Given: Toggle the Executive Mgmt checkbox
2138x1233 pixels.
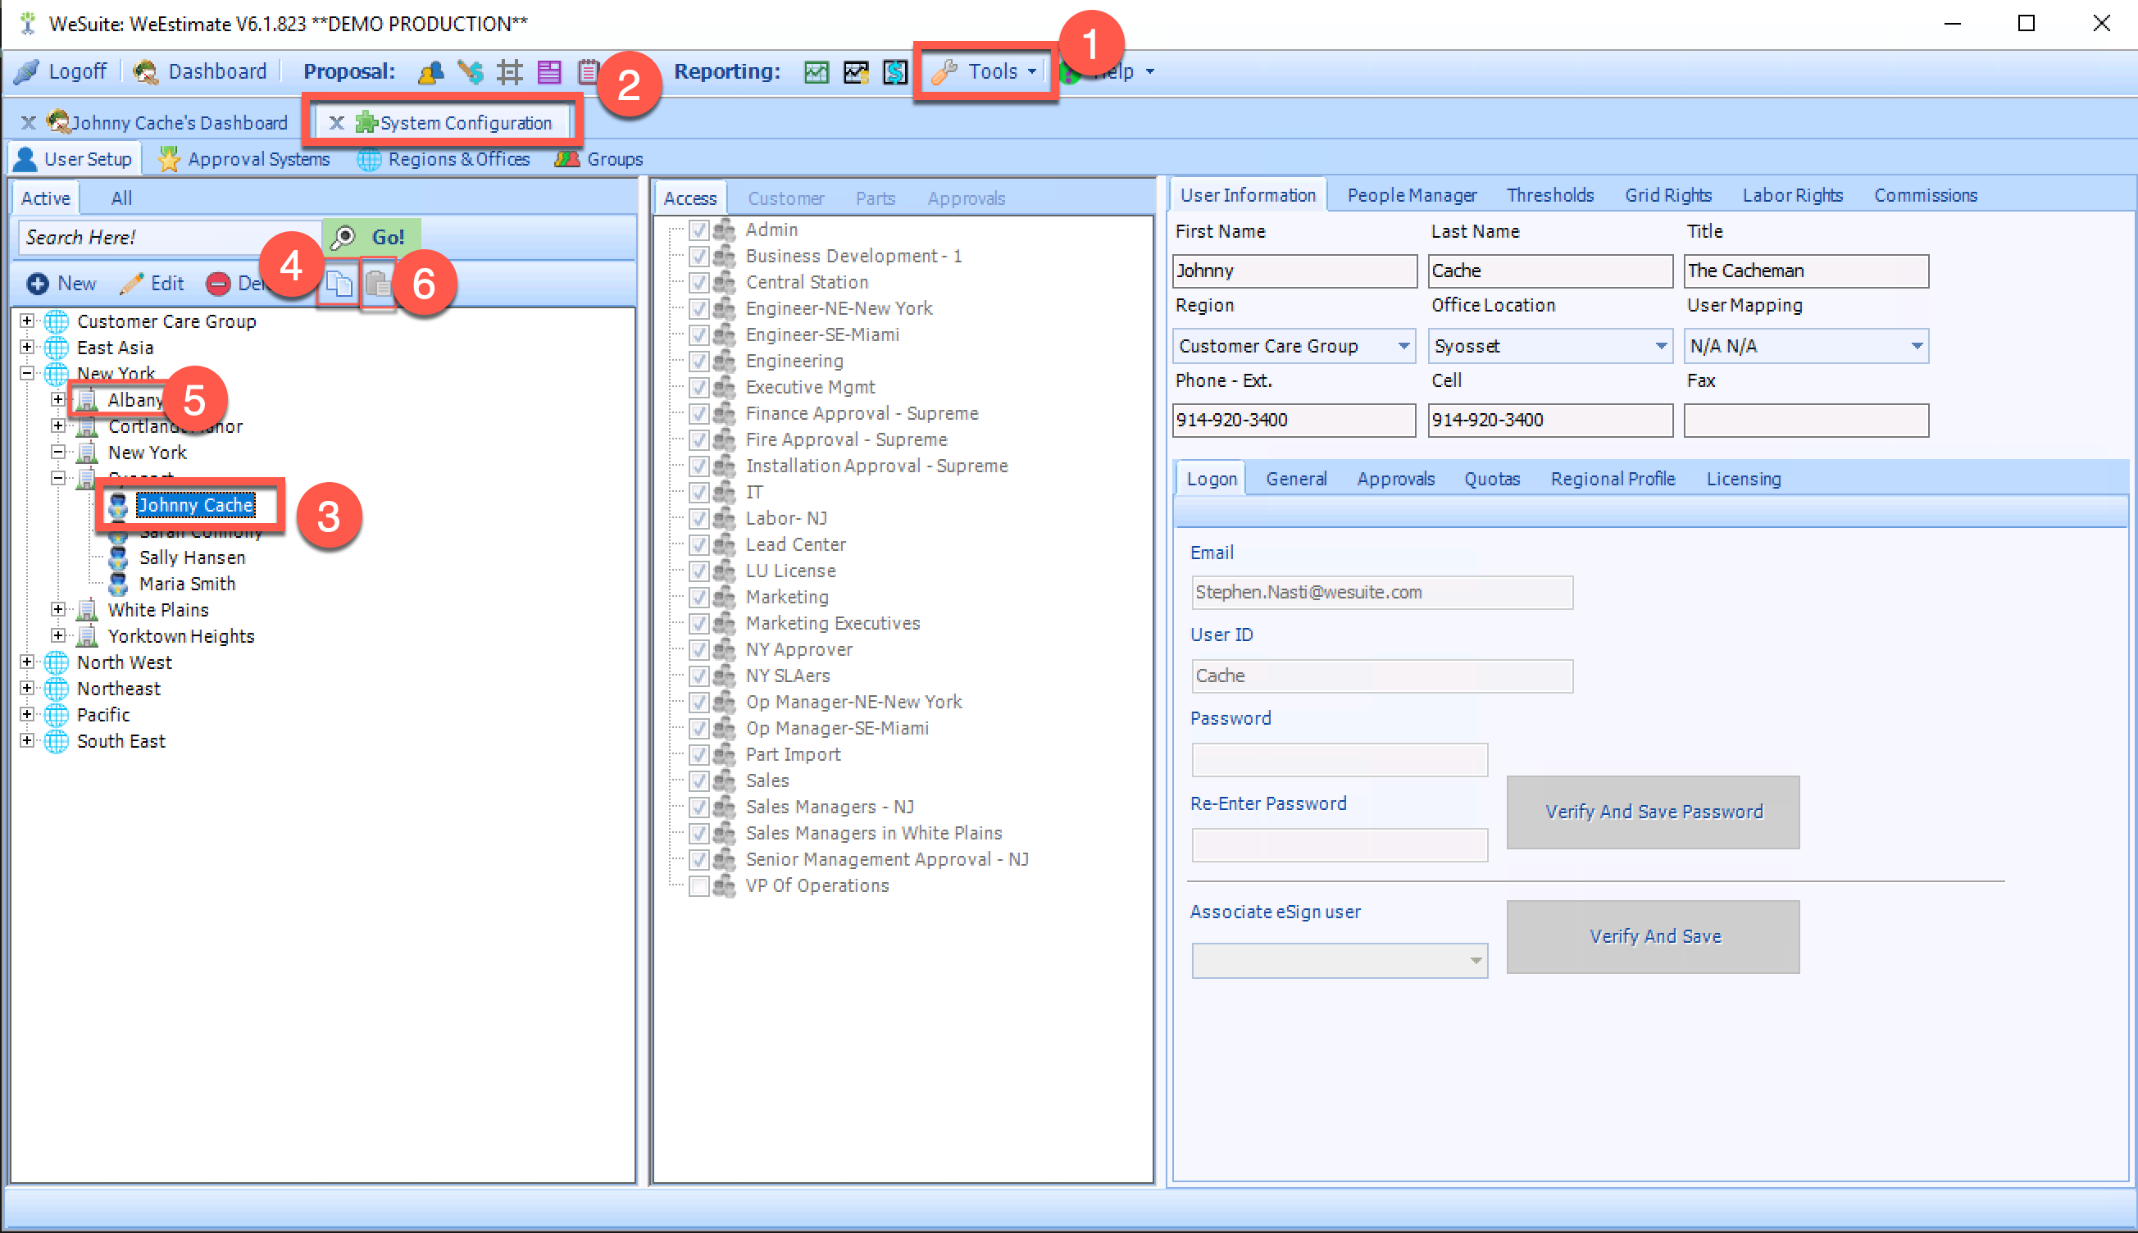Looking at the screenshot, I should (698, 388).
